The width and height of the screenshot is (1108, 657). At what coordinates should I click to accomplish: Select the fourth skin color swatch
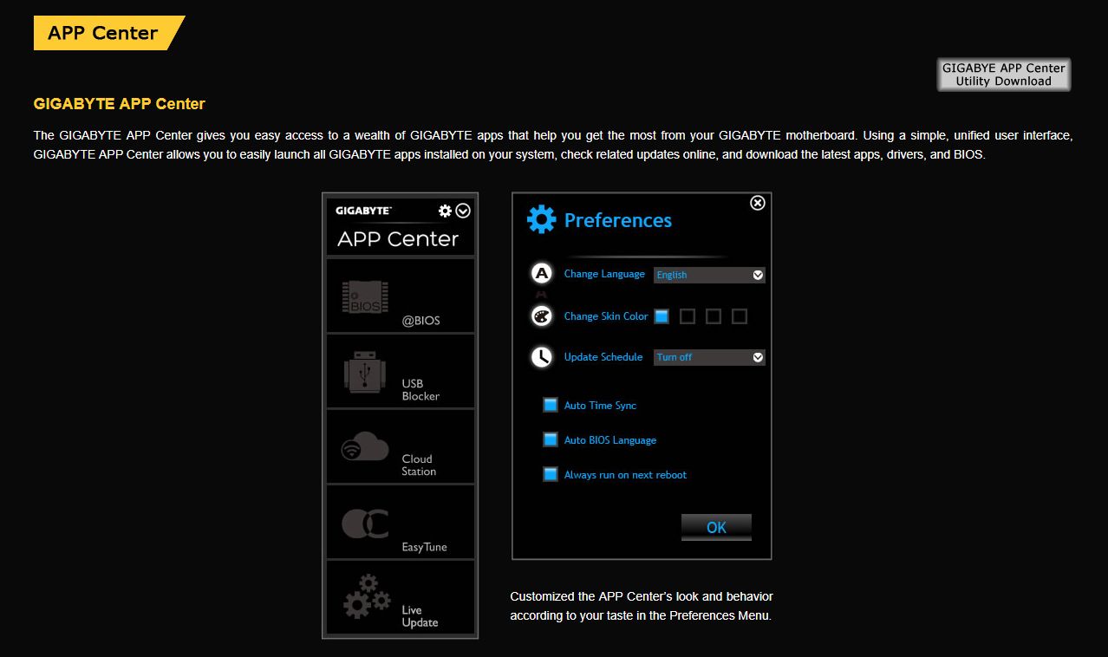coord(740,316)
